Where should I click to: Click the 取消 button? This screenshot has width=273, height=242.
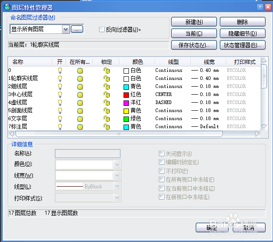point(249,228)
